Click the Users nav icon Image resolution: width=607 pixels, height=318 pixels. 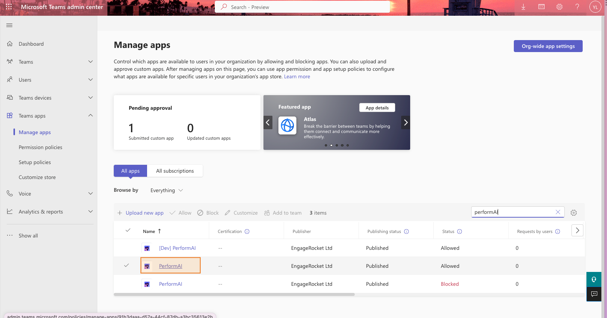click(10, 80)
